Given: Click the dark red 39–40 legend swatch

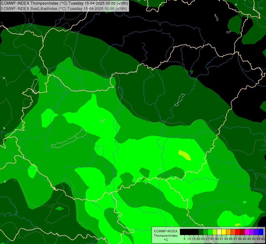Looking at the screenshot, I should coord(242,232).
